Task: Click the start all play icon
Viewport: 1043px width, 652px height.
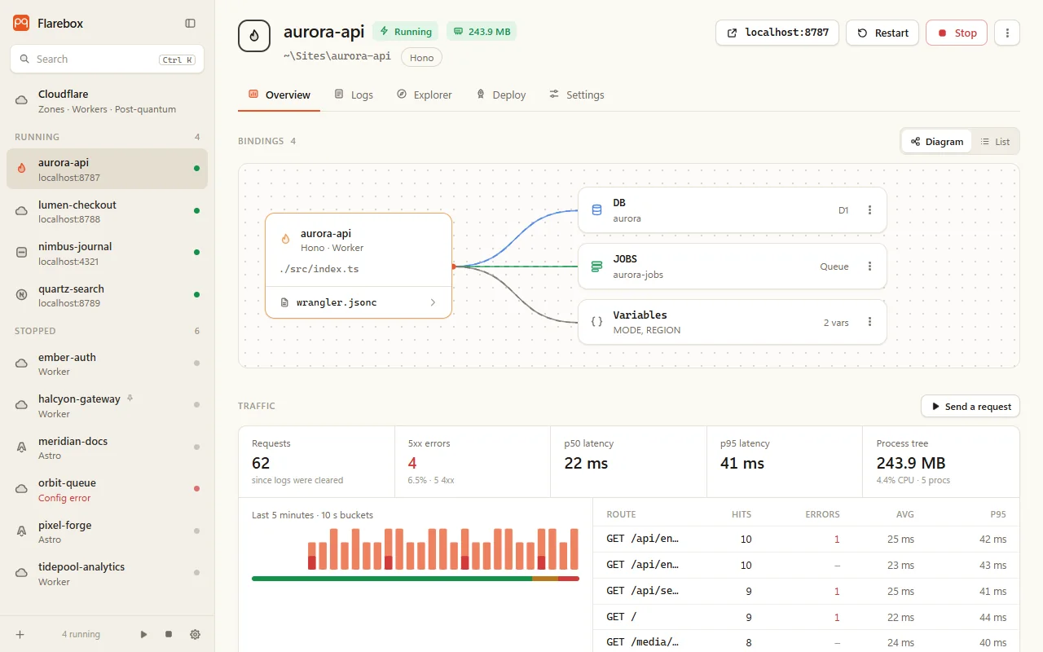Action: point(144,634)
